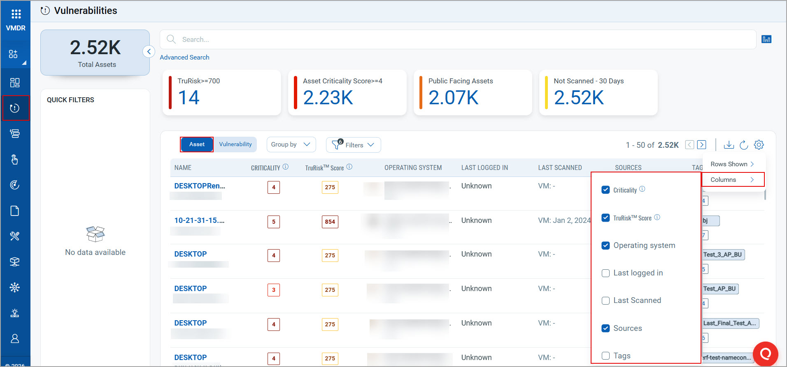Click the chart view icon beside search bar
The width and height of the screenshot is (787, 367).
[766, 39]
